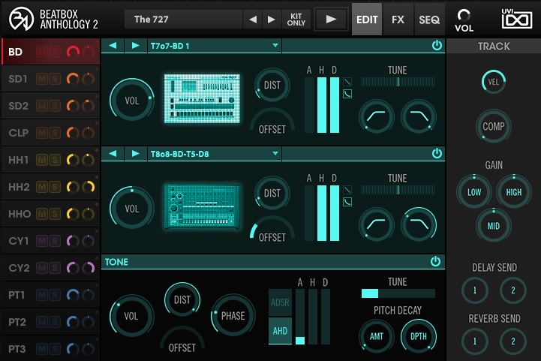Click the DIST knob of T7o7-BD 1 layer
The image size is (541, 361).
click(272, 85)
